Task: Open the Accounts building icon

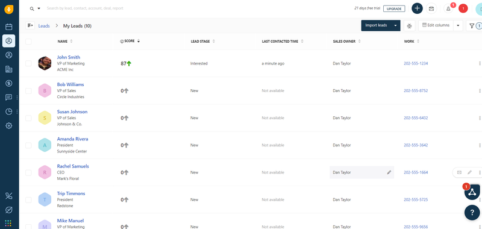Action: pos(9,69)
